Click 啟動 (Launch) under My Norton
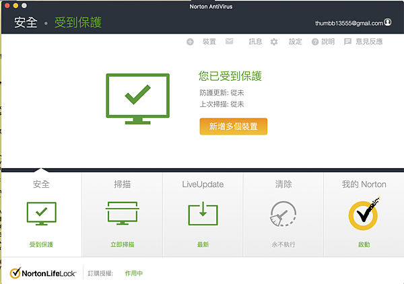 click(x=364, y=244)
